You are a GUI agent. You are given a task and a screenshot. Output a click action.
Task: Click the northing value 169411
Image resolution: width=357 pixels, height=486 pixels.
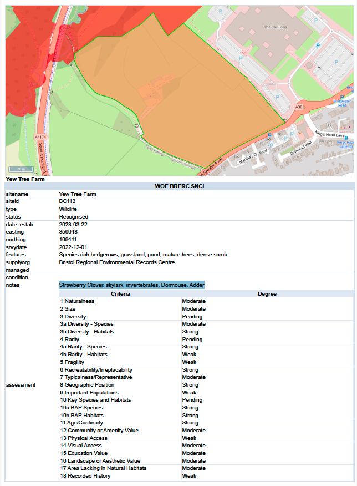(x=68, y=240)
